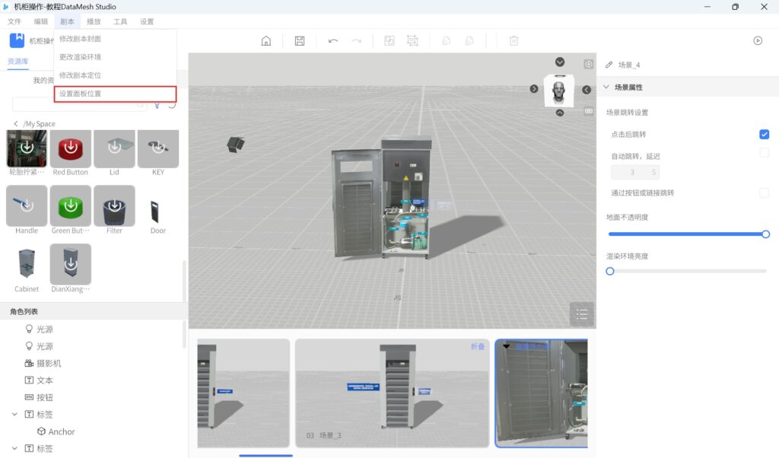Image resolution: width=779 pixels, height=458 pixels.
Task: Click the trash Delete icon in toolbar
Action: click(x=514, y=41)
